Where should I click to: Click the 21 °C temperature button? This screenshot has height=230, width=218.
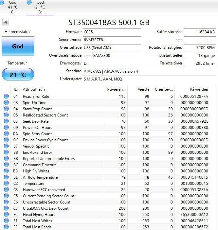coord(18,75)
